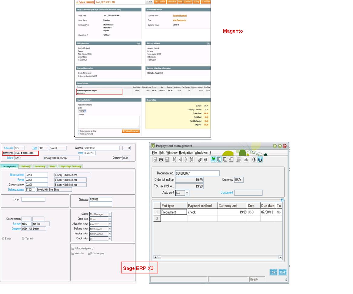Open the '?' help menu in menu bar
Image resolution: width=353 pixels, height=294 pixels.
coord(210,153)
